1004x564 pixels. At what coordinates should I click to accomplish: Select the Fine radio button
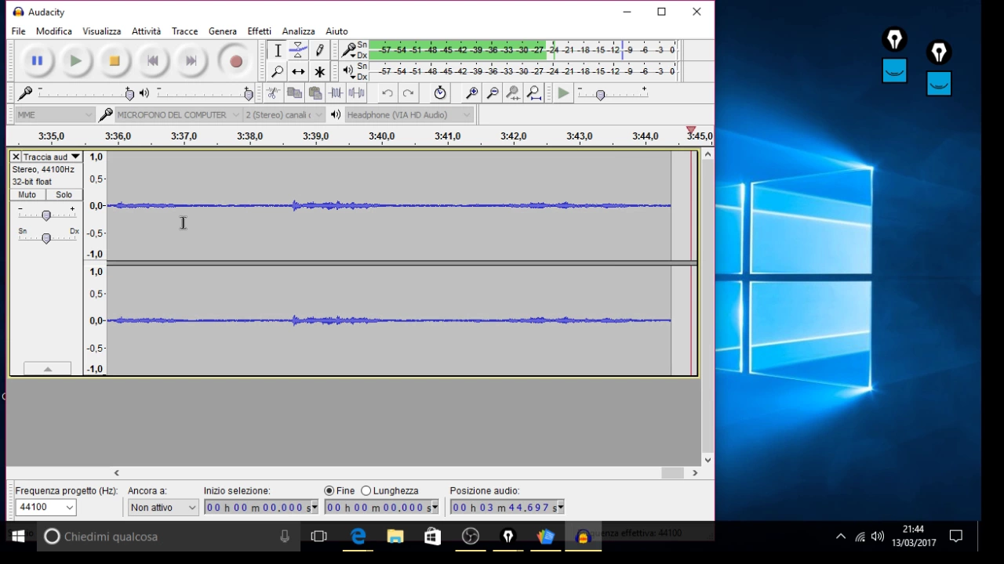(x=329, y=491)
